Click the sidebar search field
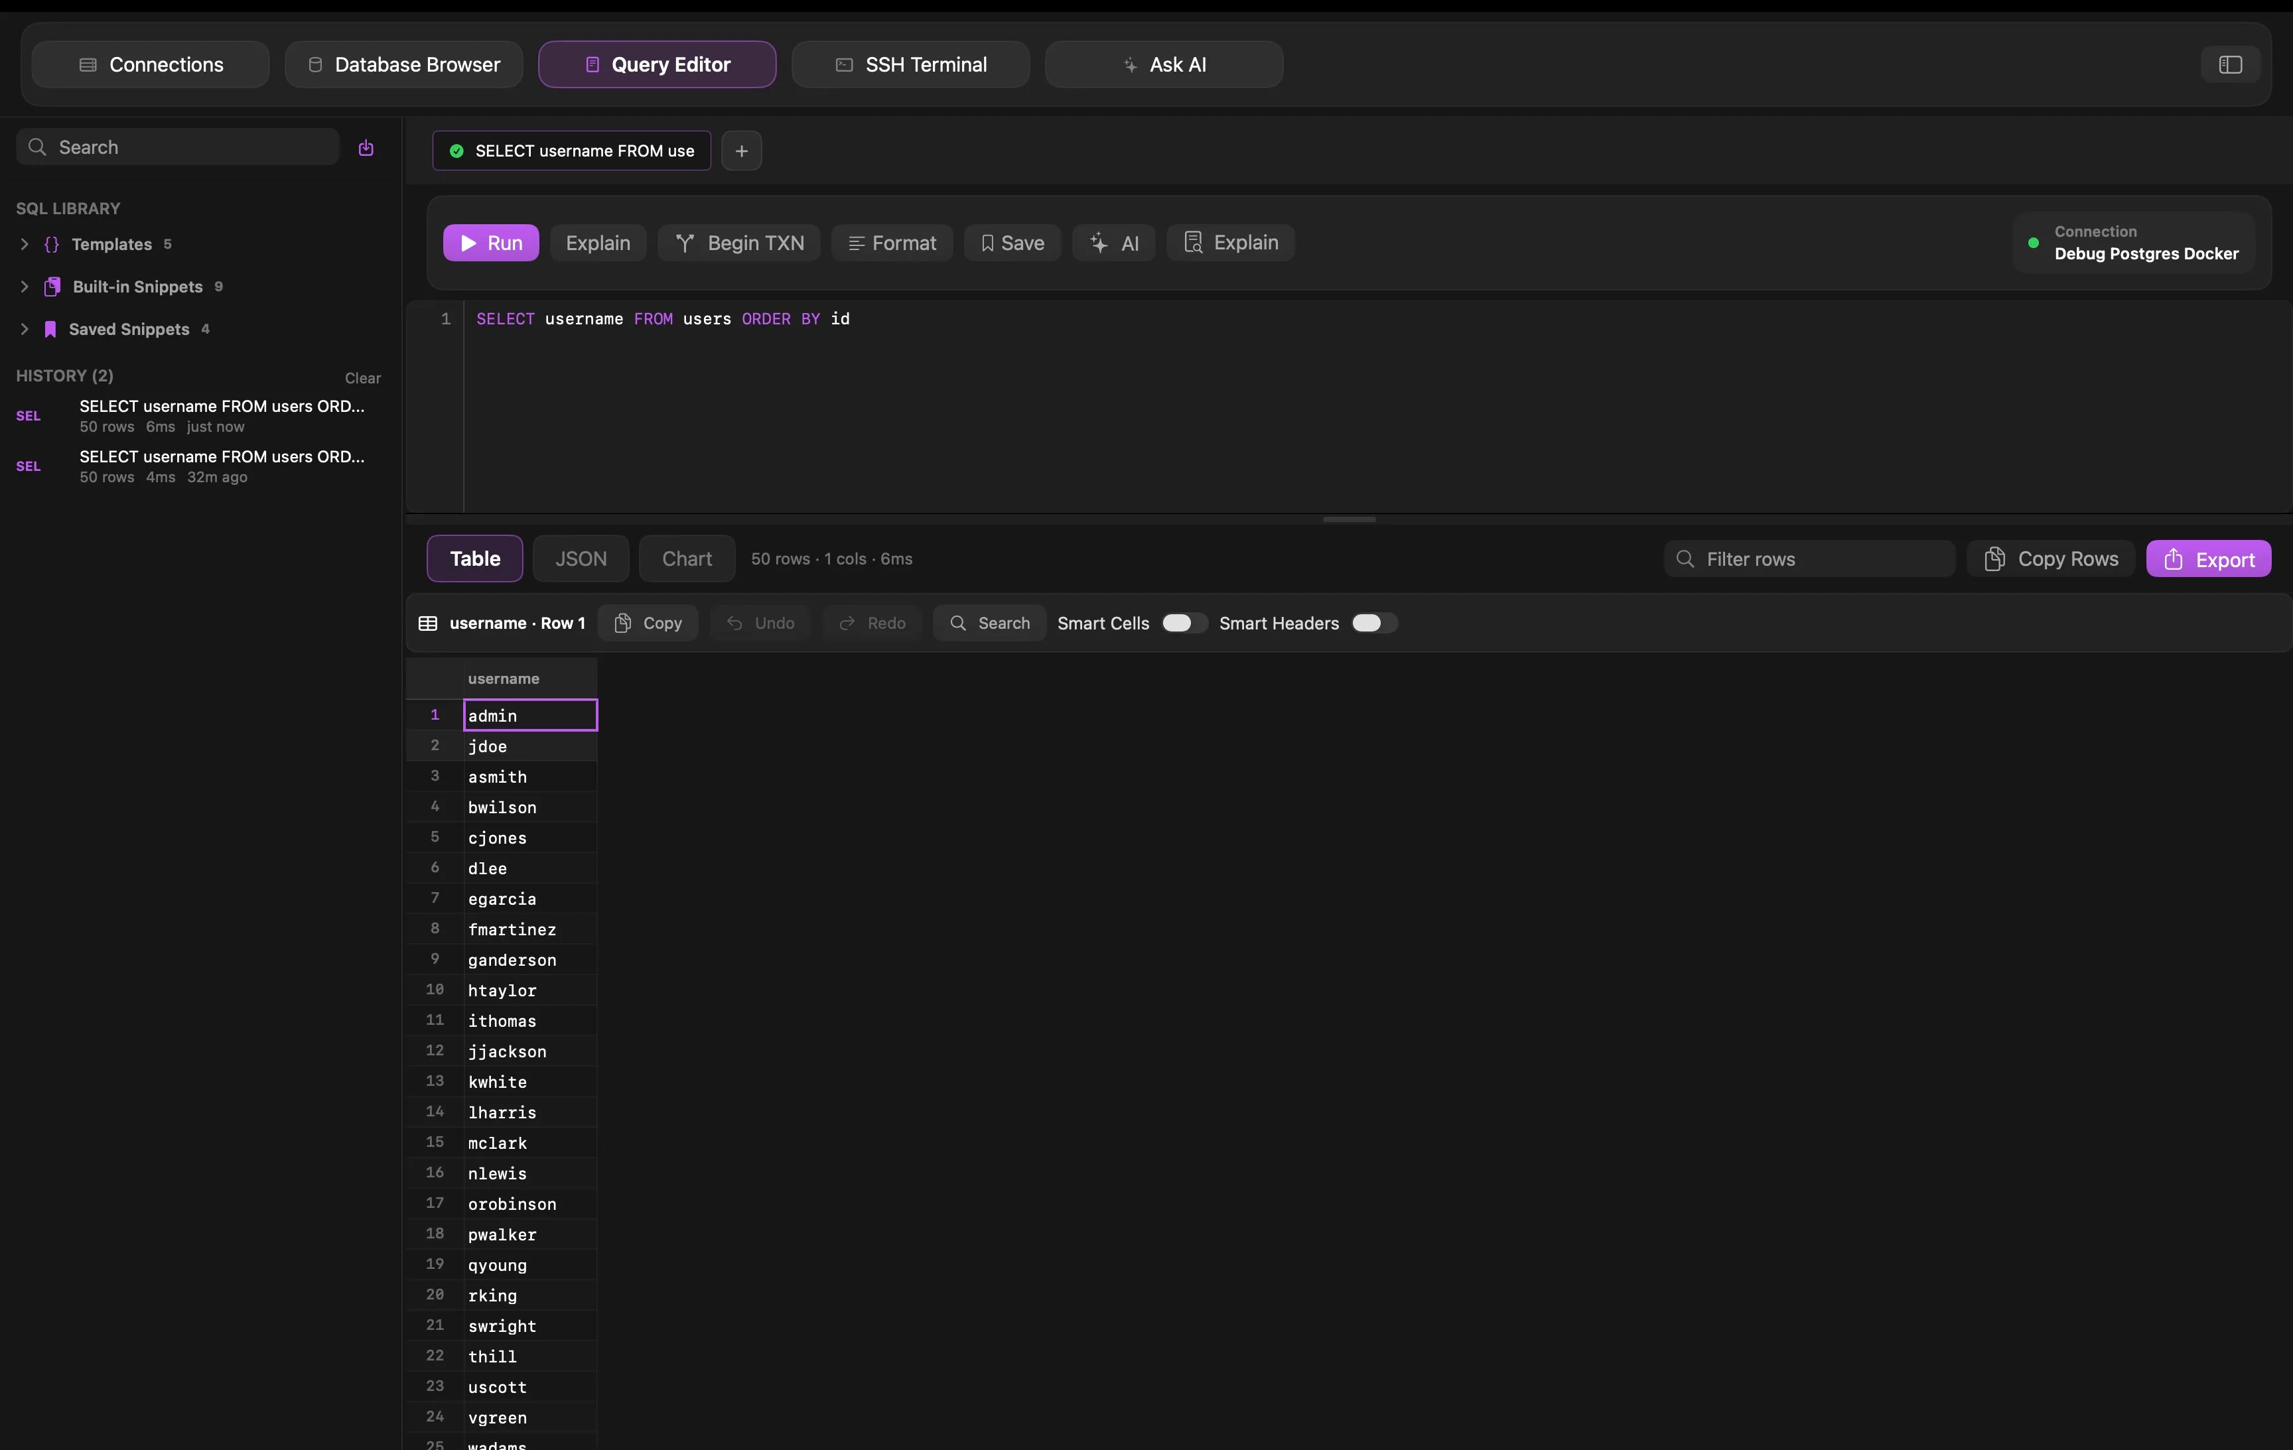Image resolution: width=2293 pixels, height=1450 pixels. (x=178, y=147)
